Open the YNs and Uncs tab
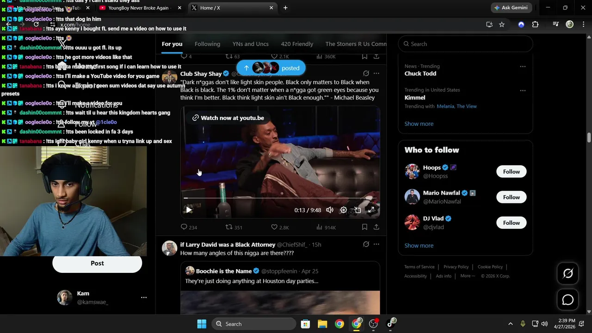This screenshot has height=333, width=592. [250, 44]
